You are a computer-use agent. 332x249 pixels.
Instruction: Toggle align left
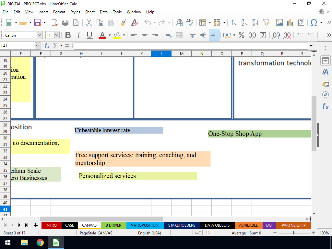click(134, 35)
